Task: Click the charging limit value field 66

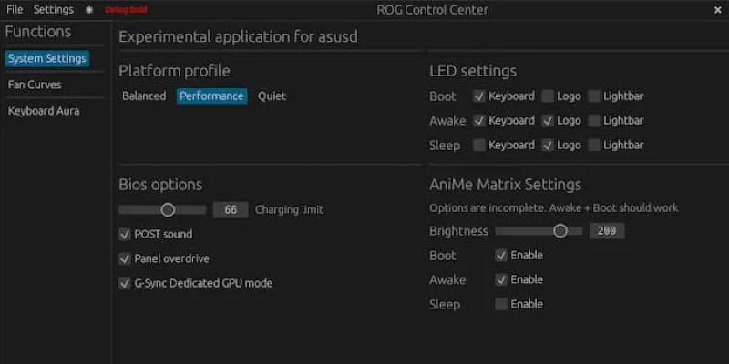Action: click(231, 210)
